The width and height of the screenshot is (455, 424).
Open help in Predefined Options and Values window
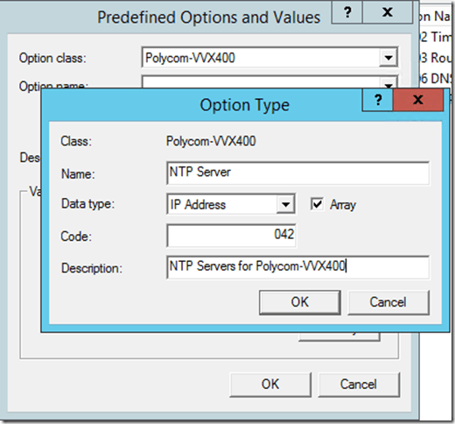[x=347, y=12]
